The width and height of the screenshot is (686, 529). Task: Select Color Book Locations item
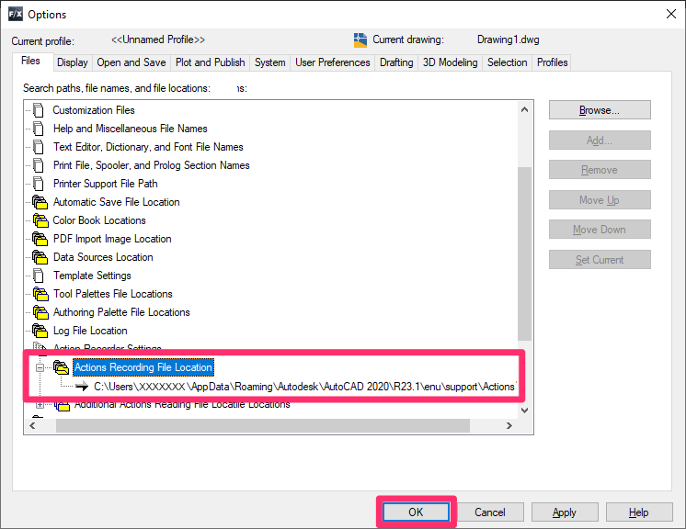click(x=99, y=220)
